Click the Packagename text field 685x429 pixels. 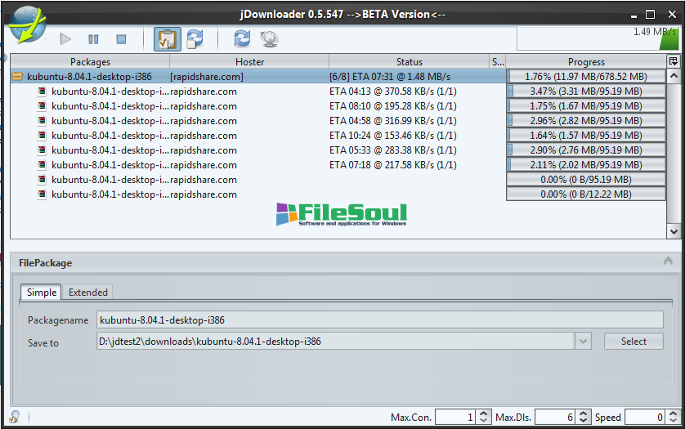click(x=379, y=320)
